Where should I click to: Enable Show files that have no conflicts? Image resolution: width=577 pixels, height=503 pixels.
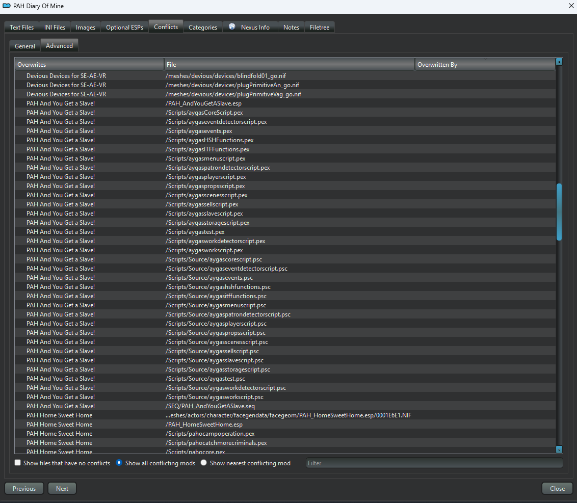62,463
